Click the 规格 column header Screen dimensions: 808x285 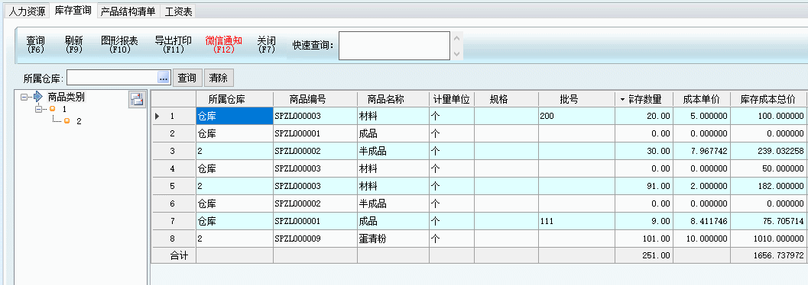point(506,100)
